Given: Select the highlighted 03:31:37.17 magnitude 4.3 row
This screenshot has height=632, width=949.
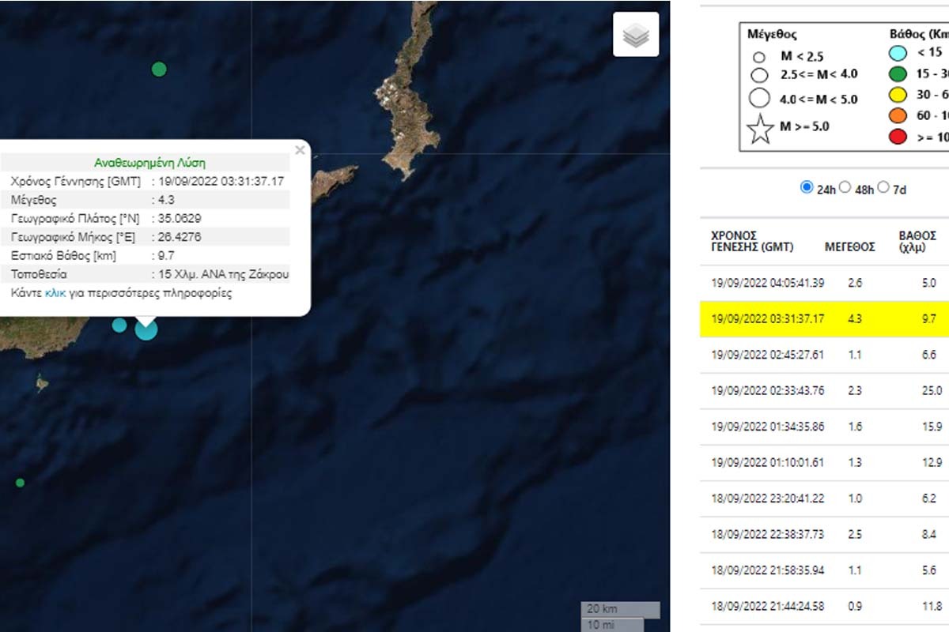Looking at the screenshot, I should (824, 319).
